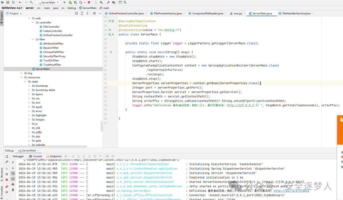Grab the Project tree vertical scrollbar

tap(102, 126)
